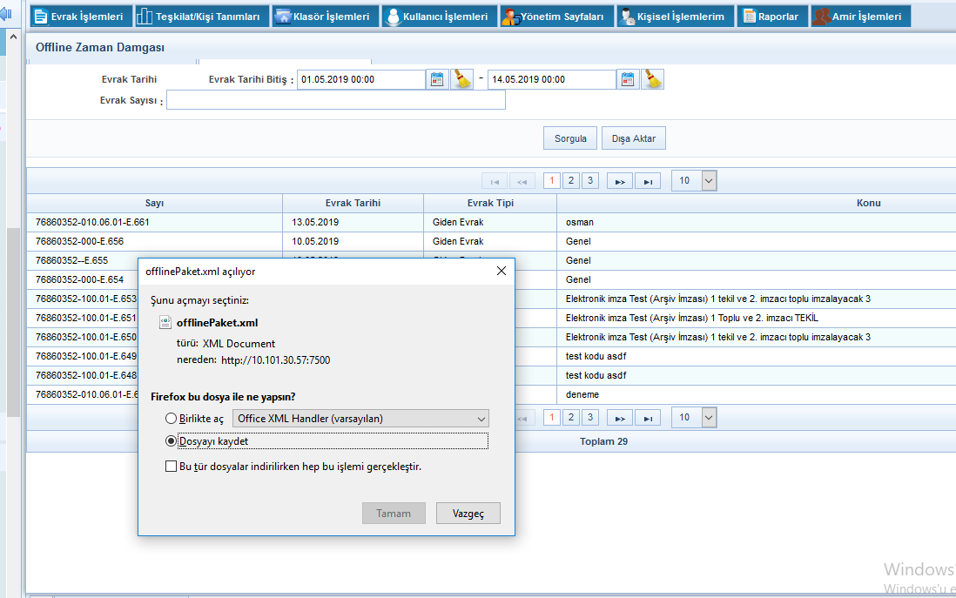Open calendar picker for end date field
Viewport: 956px width, 598px height.
coord(629,79)
